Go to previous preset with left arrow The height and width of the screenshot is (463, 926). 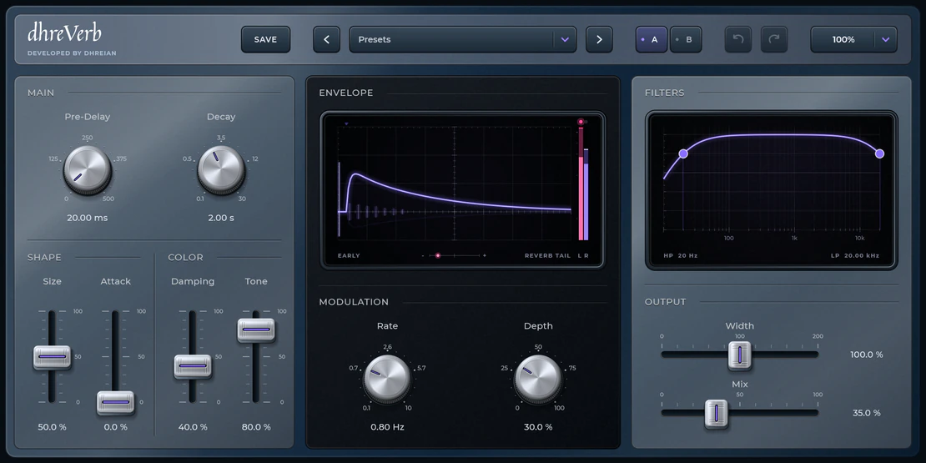[326, 39]
